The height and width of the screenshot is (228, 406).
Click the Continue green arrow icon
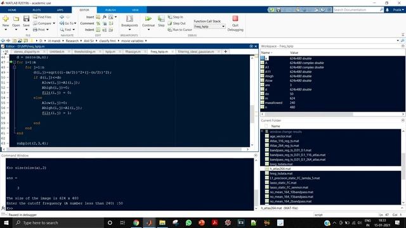[x=148, y=18]
